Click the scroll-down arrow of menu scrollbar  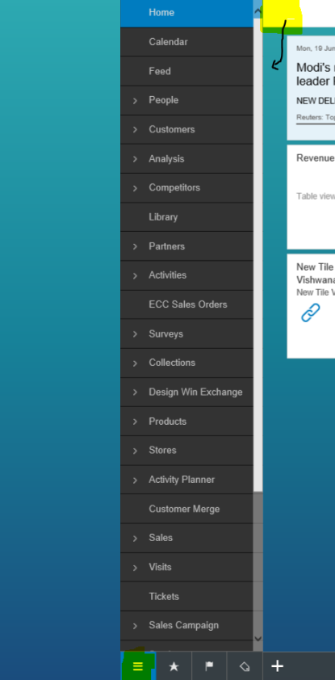258,638
